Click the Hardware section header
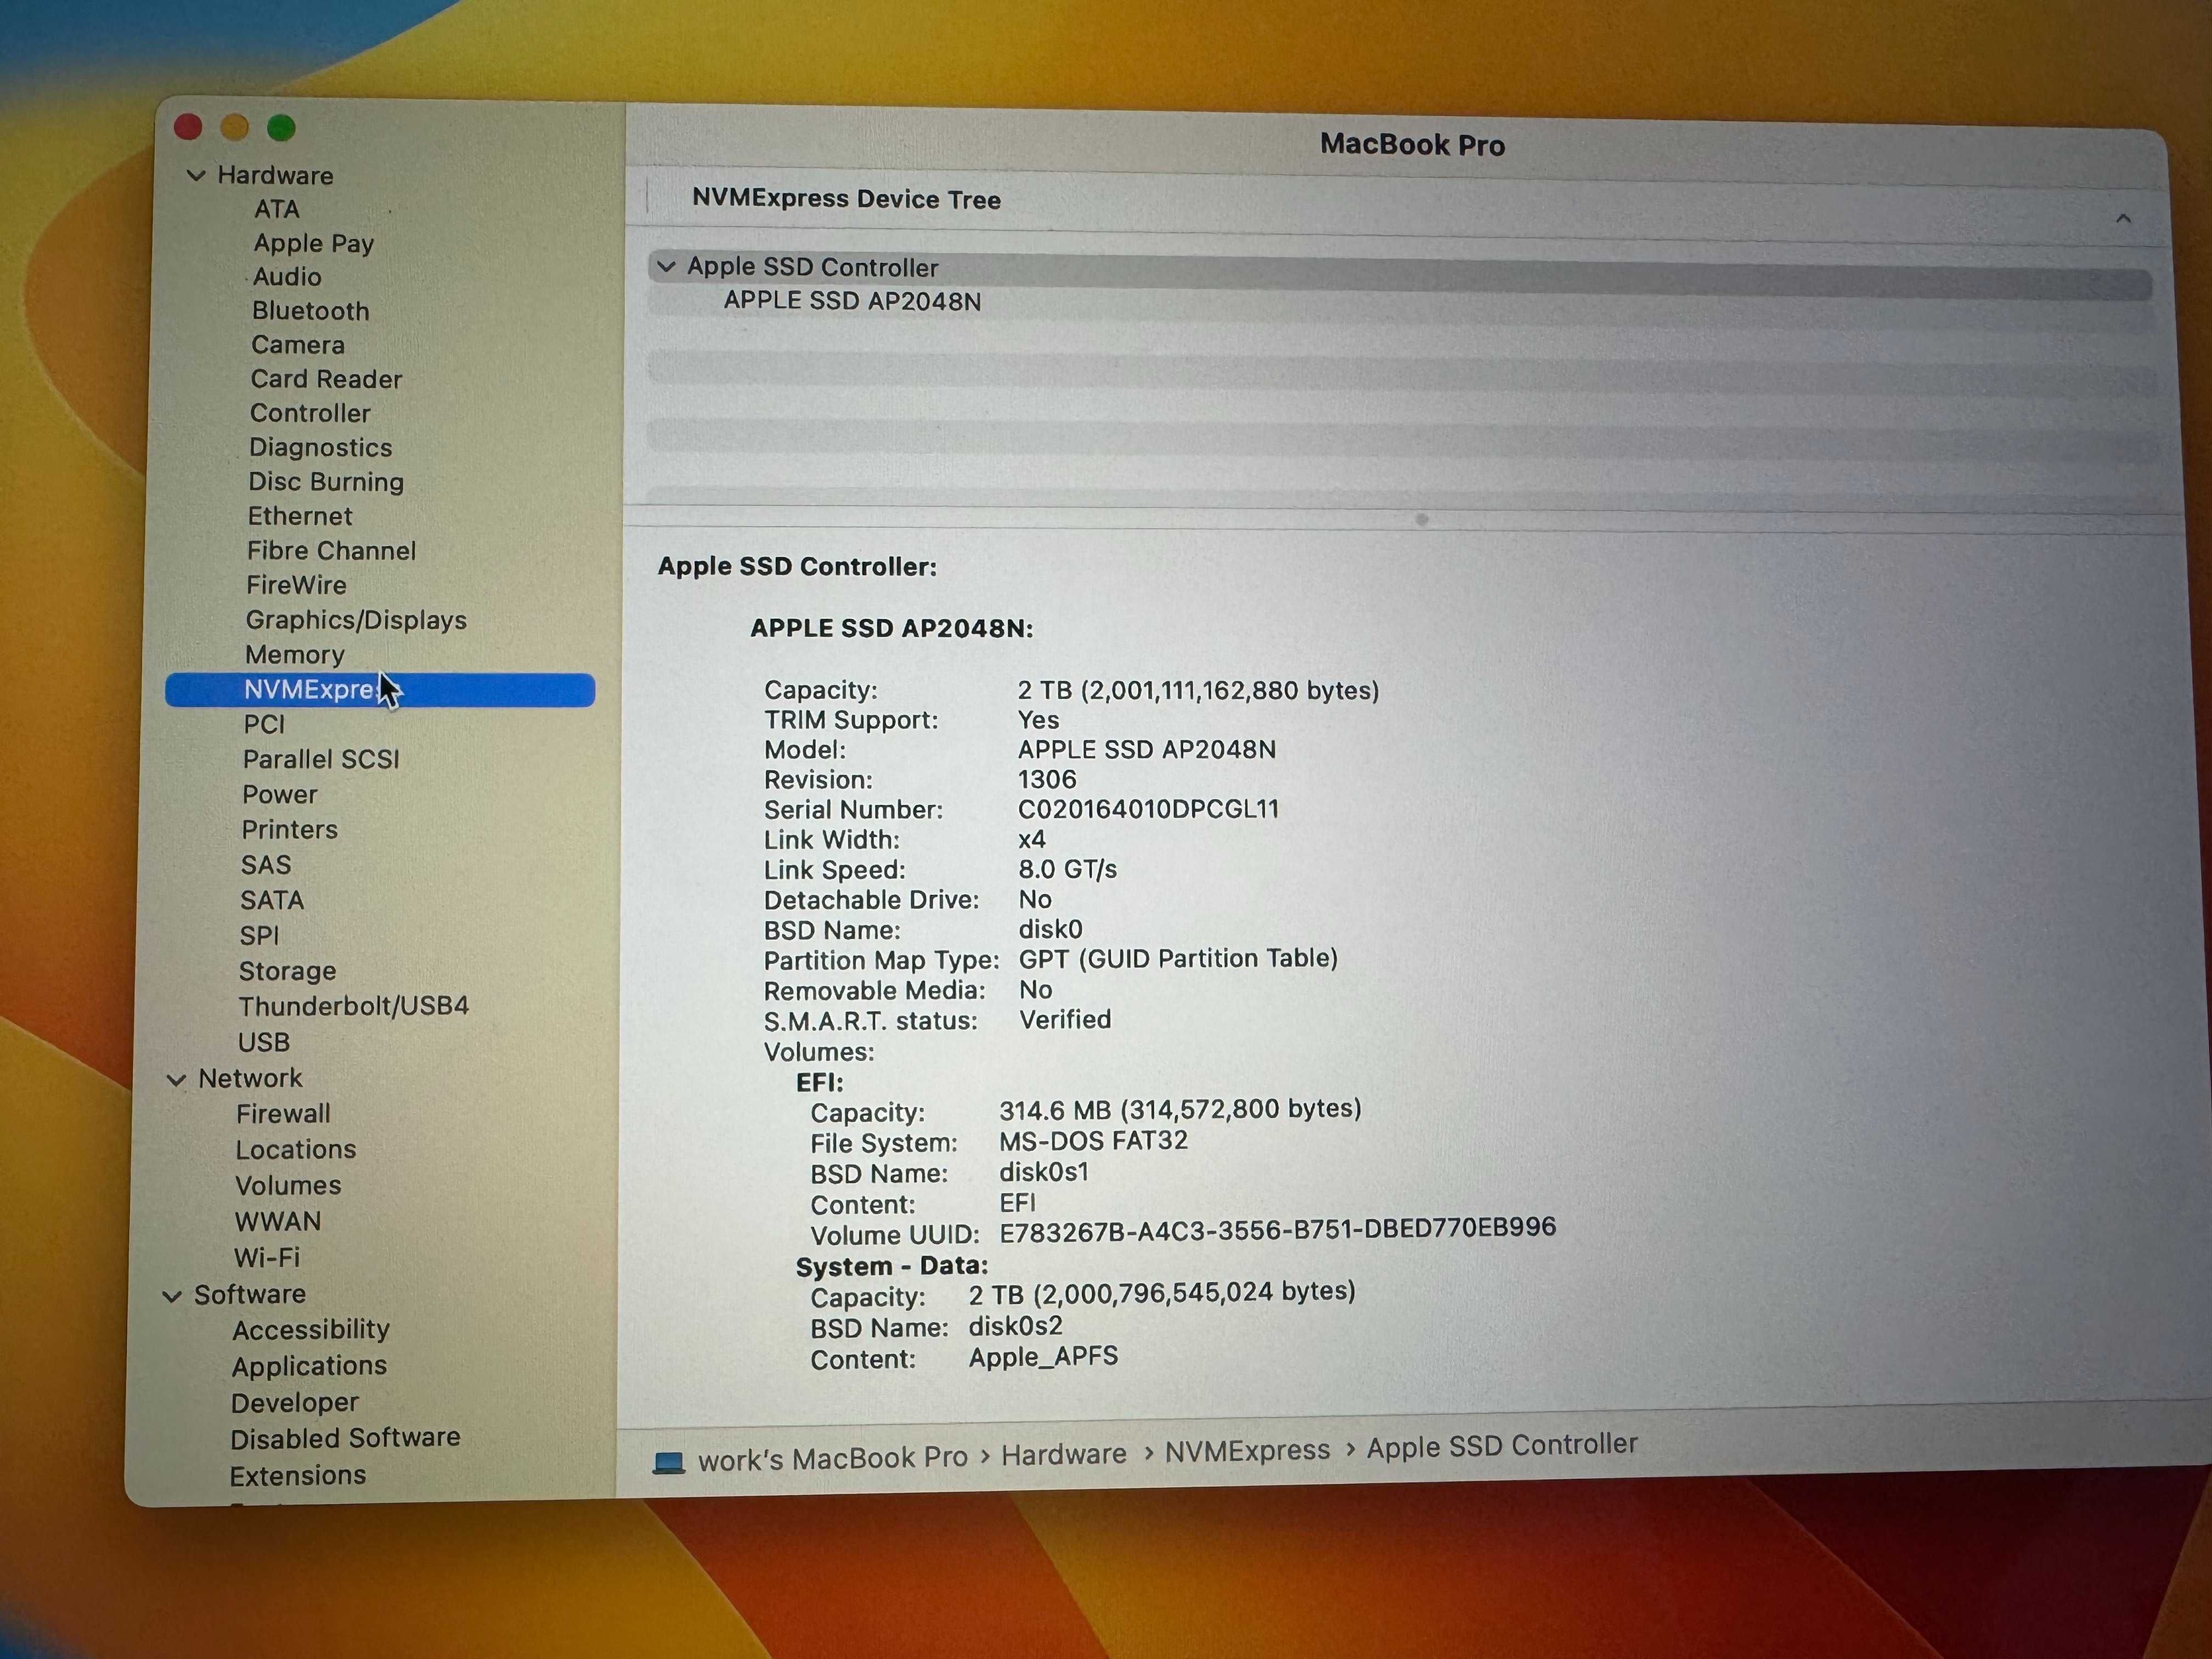This screenshot has width=2212, height=1659. pyautogui.click(x=275, y=176)
